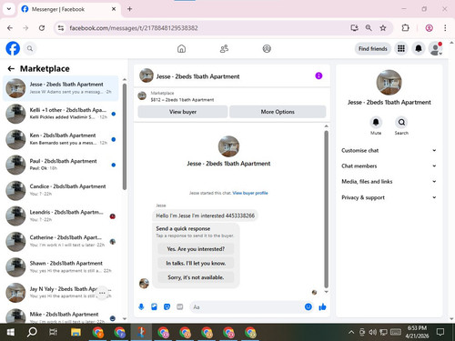Expand Customise chat section

coord(389,150)
